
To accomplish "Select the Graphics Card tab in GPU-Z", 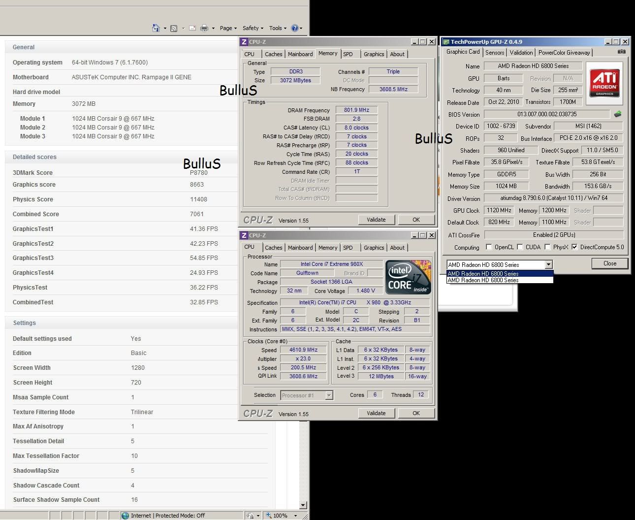I will pos(463,52).
